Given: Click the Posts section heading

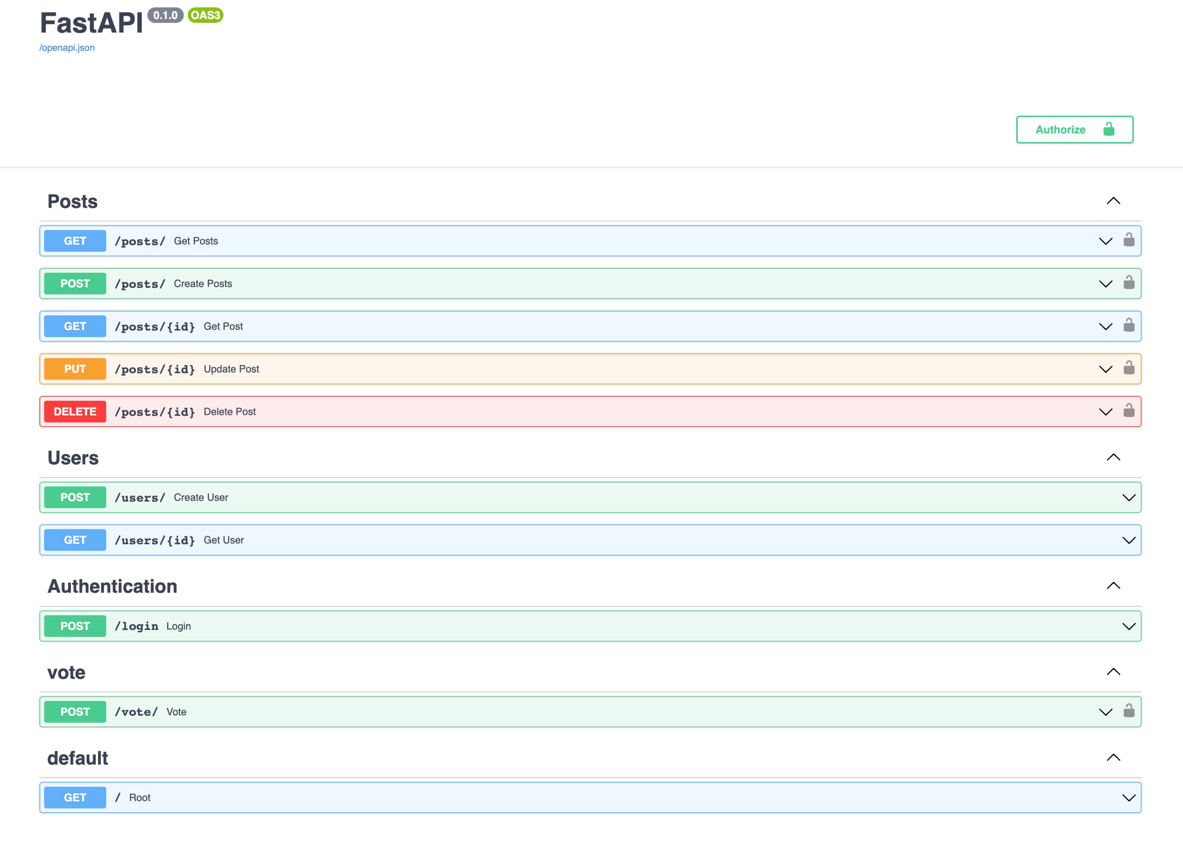Looking at the screenshot, I should [73, 202].
